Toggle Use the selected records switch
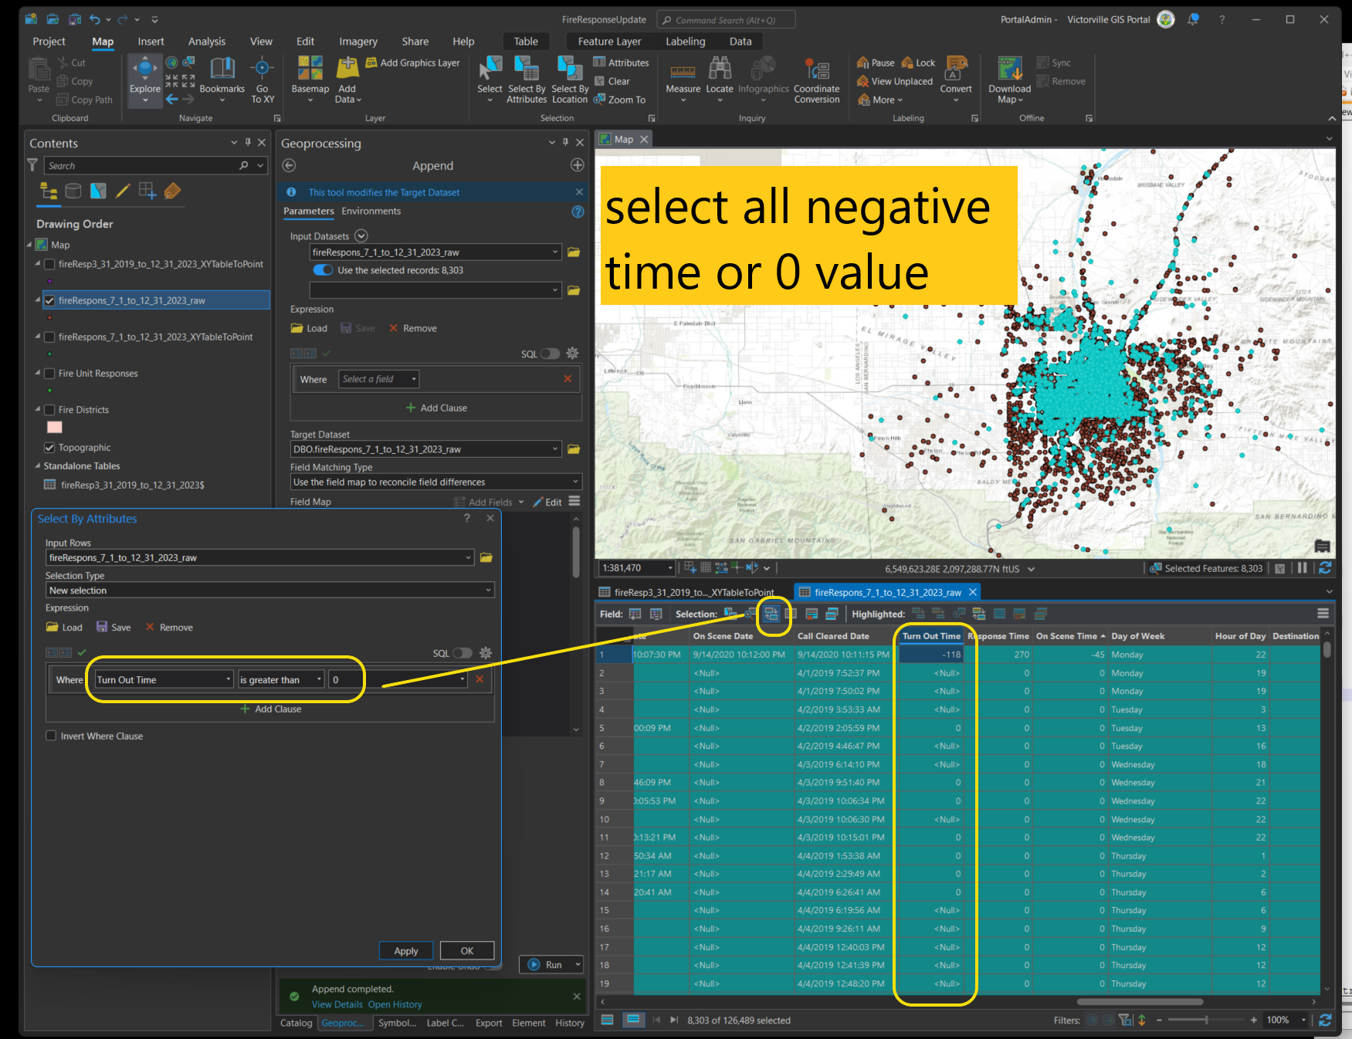Image resolution: width=1352 pixels, height=1039 pixels. point(323,270)
